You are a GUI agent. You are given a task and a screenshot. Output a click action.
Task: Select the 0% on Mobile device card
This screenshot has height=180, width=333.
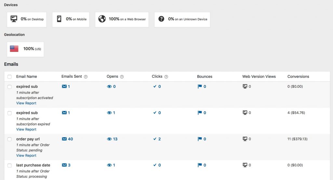tap(71, 19)
